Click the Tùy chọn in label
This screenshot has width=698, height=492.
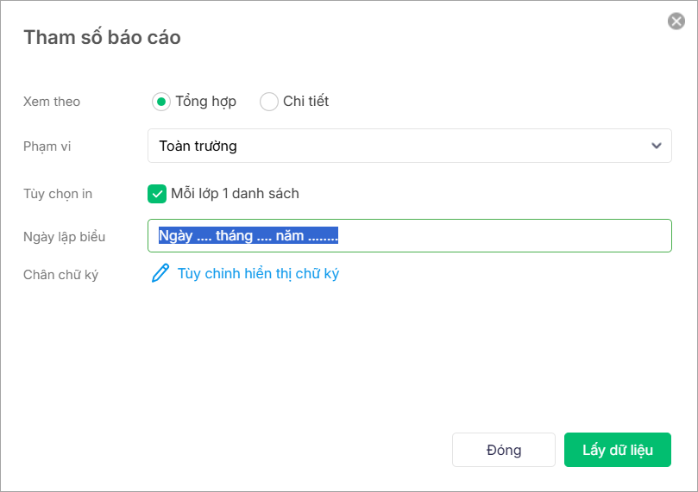tap(57, 194)
